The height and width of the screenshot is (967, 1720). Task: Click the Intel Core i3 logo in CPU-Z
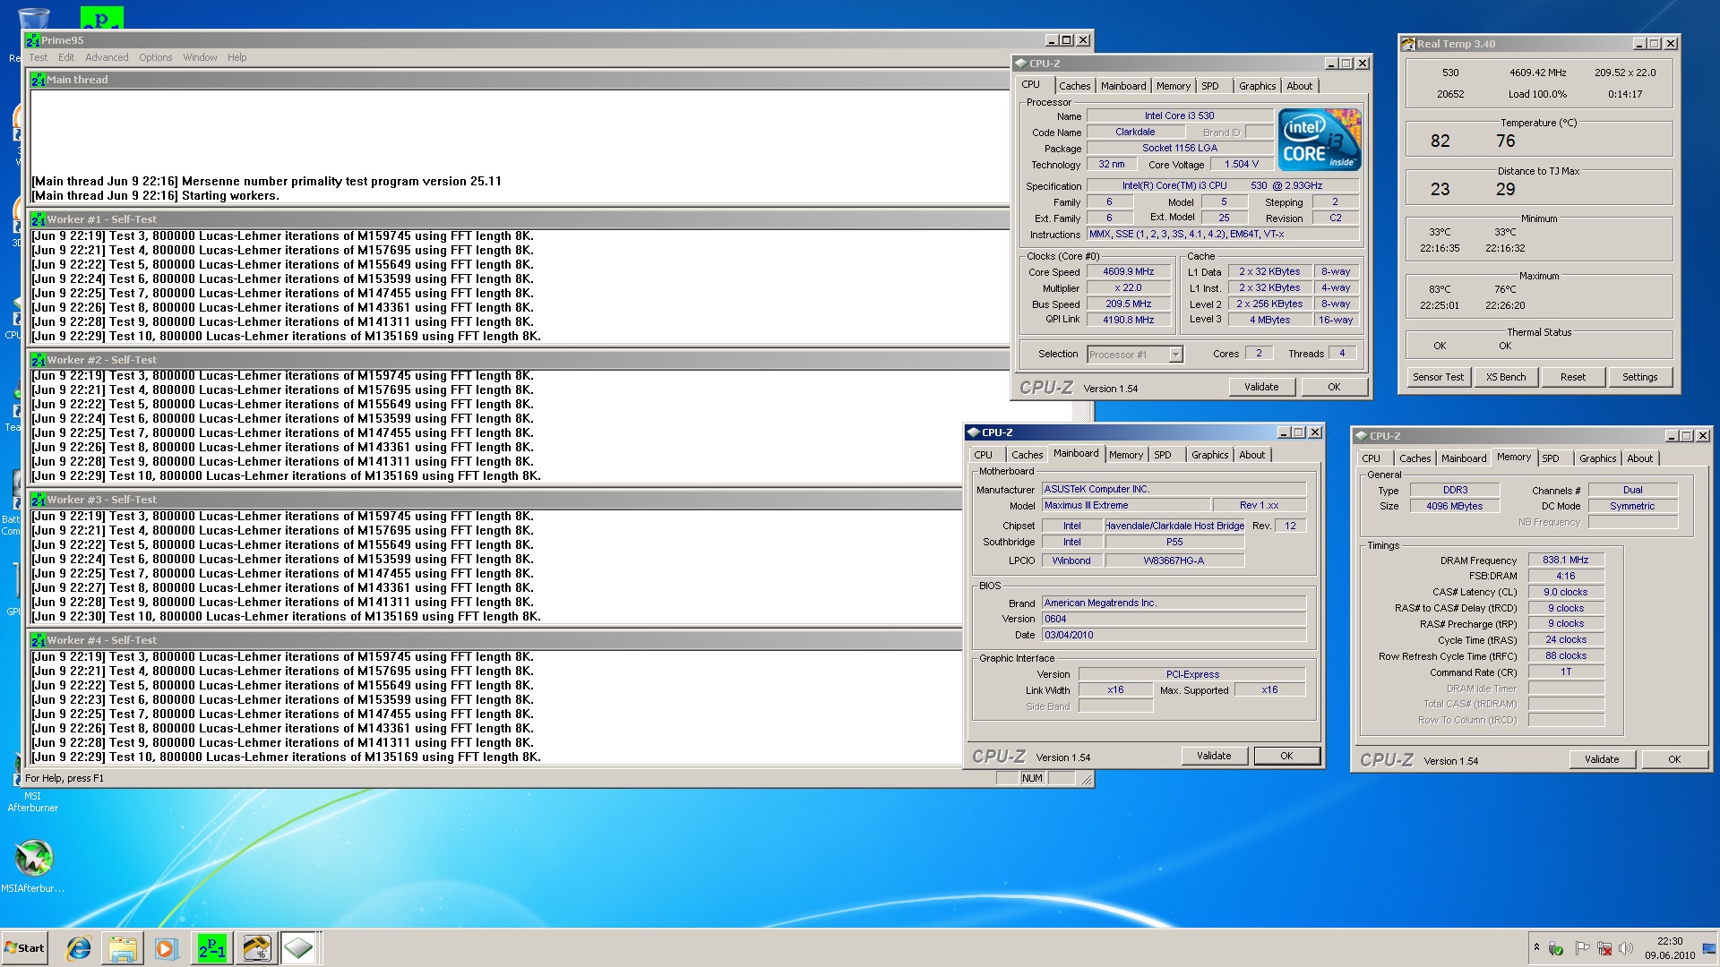pos(1320,140)
